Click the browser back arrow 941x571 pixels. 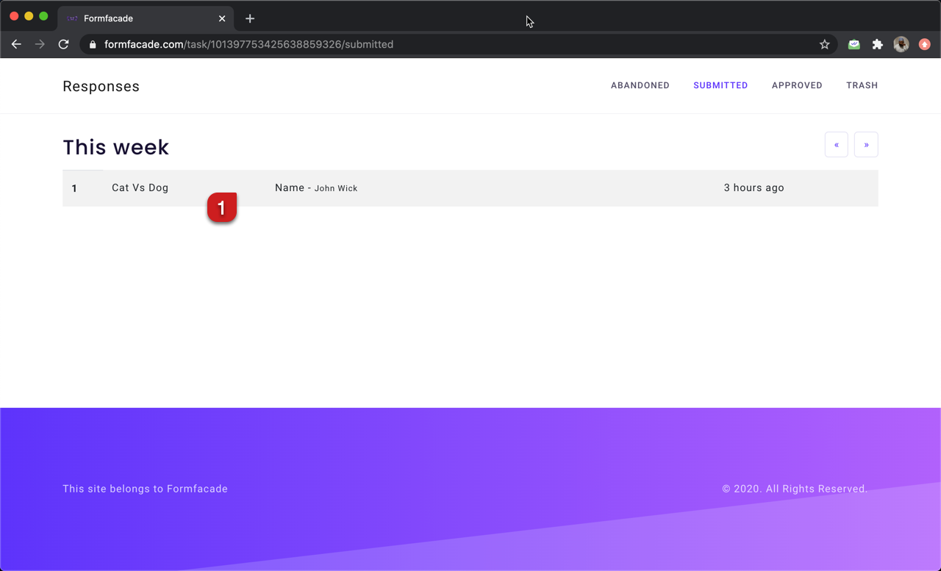(x=16, y=44)
